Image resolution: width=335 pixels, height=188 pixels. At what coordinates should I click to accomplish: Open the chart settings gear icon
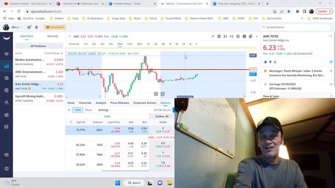238,37
